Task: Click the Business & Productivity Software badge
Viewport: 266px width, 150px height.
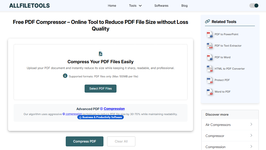Action: pyautogui.click(x=100, y=117)
